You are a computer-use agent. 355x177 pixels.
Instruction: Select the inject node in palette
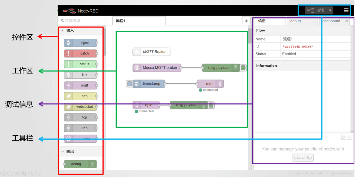click(x=81, y=43)
